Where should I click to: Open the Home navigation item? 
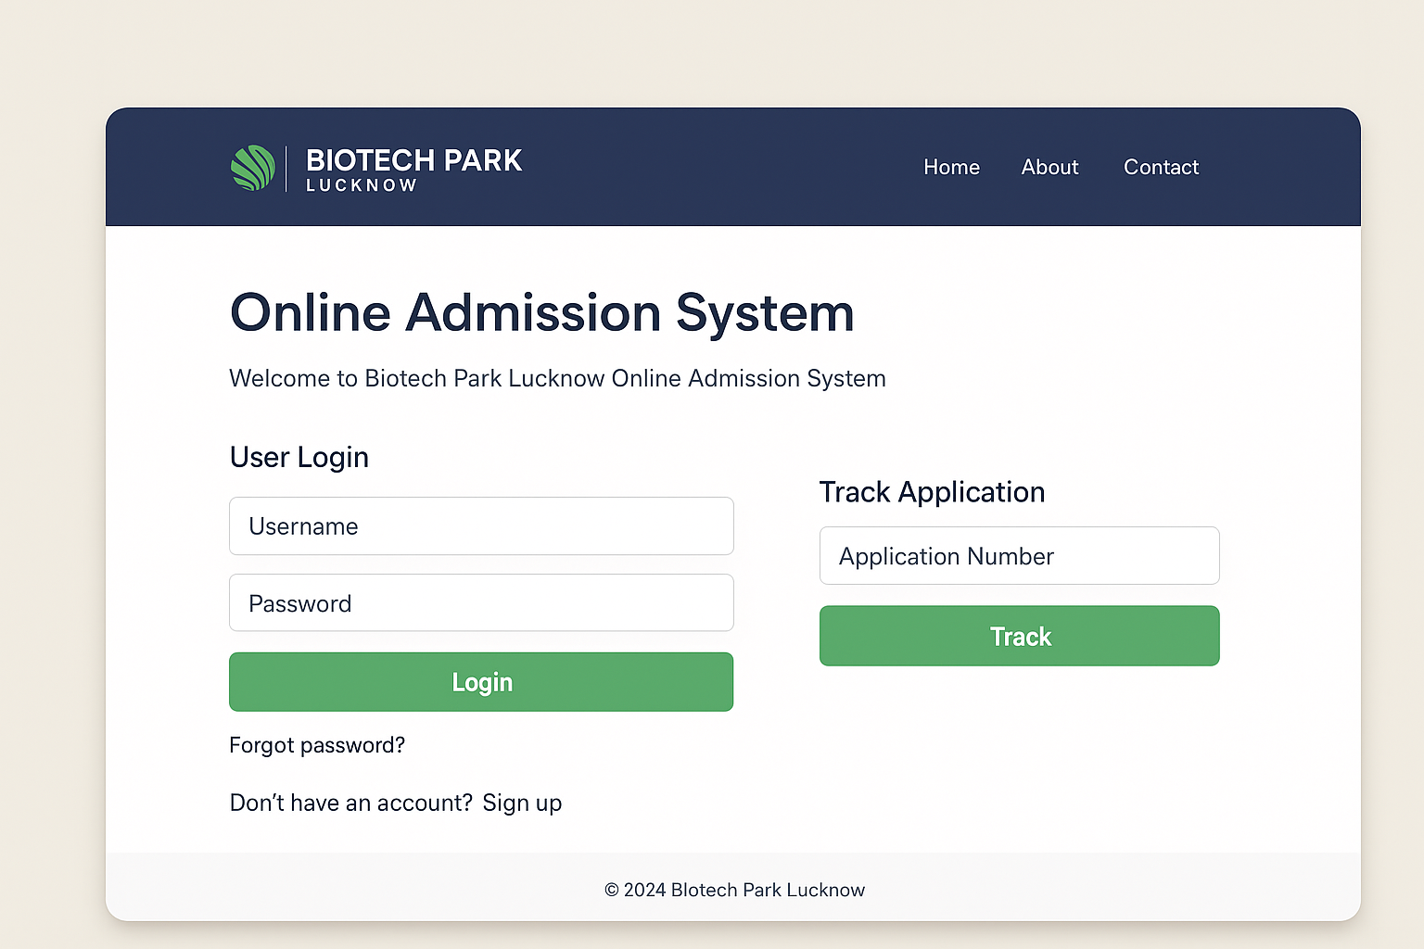click(x=951, y=168)
